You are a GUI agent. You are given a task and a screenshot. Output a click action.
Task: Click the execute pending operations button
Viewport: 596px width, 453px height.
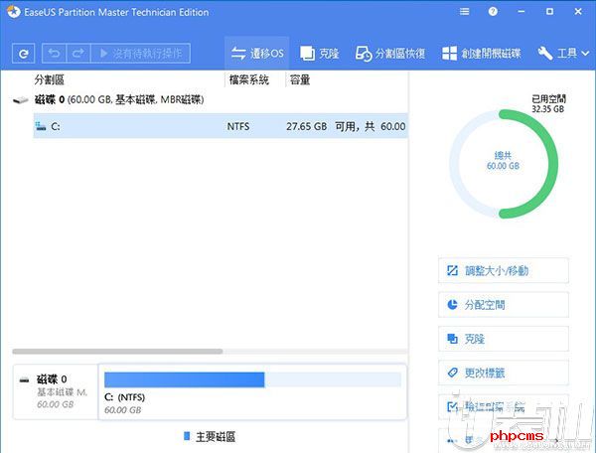[x=140, y=54]
